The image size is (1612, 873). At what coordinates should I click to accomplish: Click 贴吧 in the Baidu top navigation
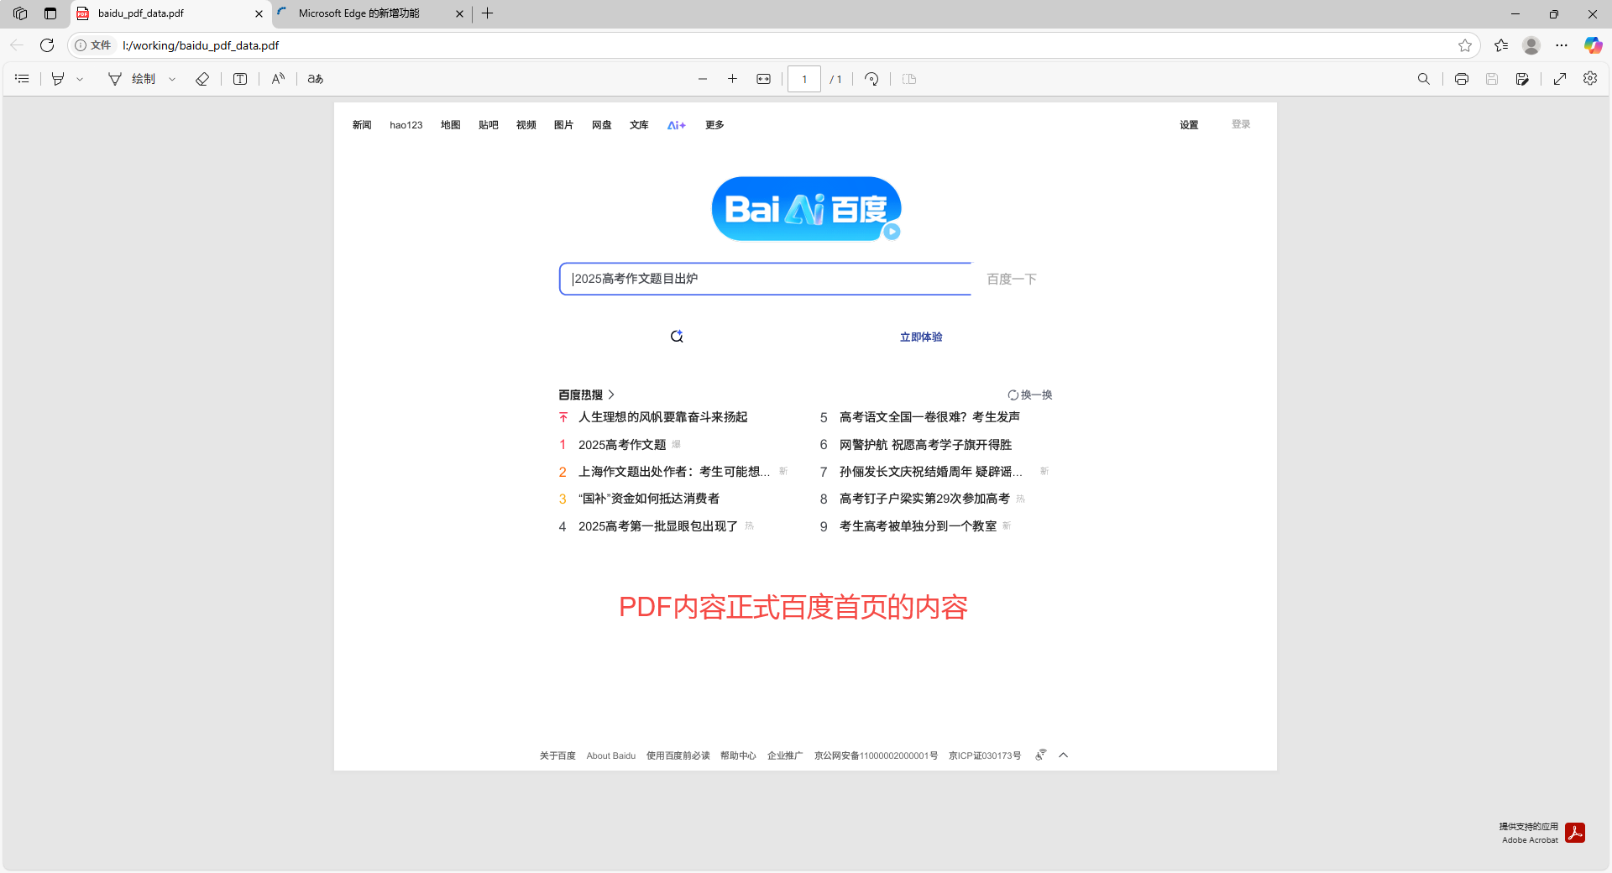coord(489,125)
